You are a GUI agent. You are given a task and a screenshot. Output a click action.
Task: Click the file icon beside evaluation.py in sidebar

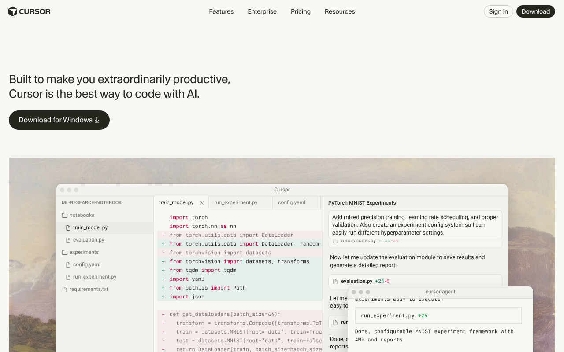click(x=68, y=240)
